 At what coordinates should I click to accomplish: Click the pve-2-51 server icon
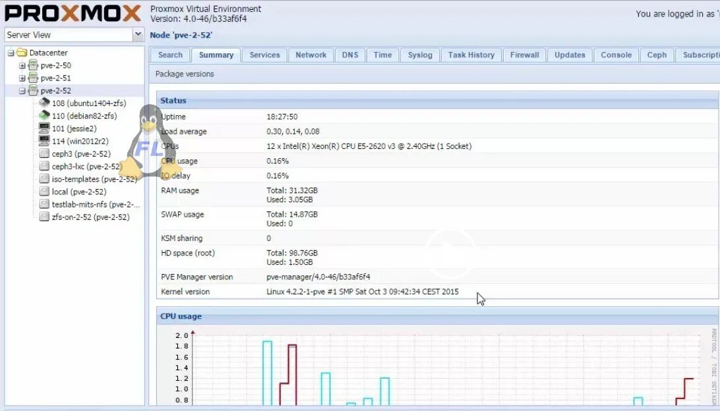[x=33, y=78]
